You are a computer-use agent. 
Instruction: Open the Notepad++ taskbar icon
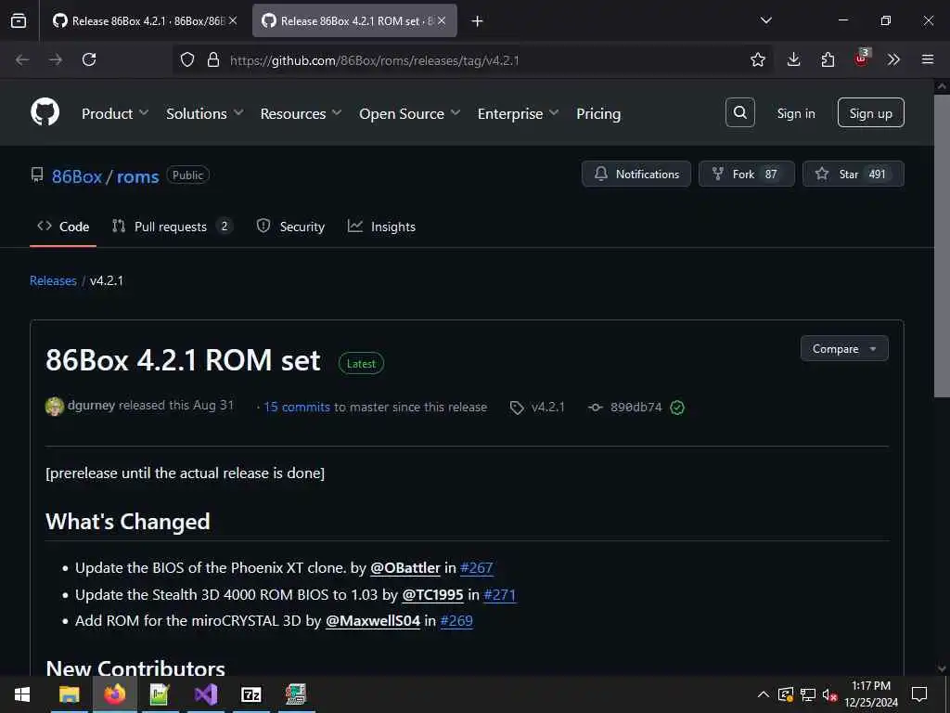(x=160, y=694)
